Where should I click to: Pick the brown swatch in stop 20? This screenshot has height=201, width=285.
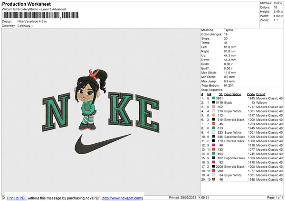(214, 179)
